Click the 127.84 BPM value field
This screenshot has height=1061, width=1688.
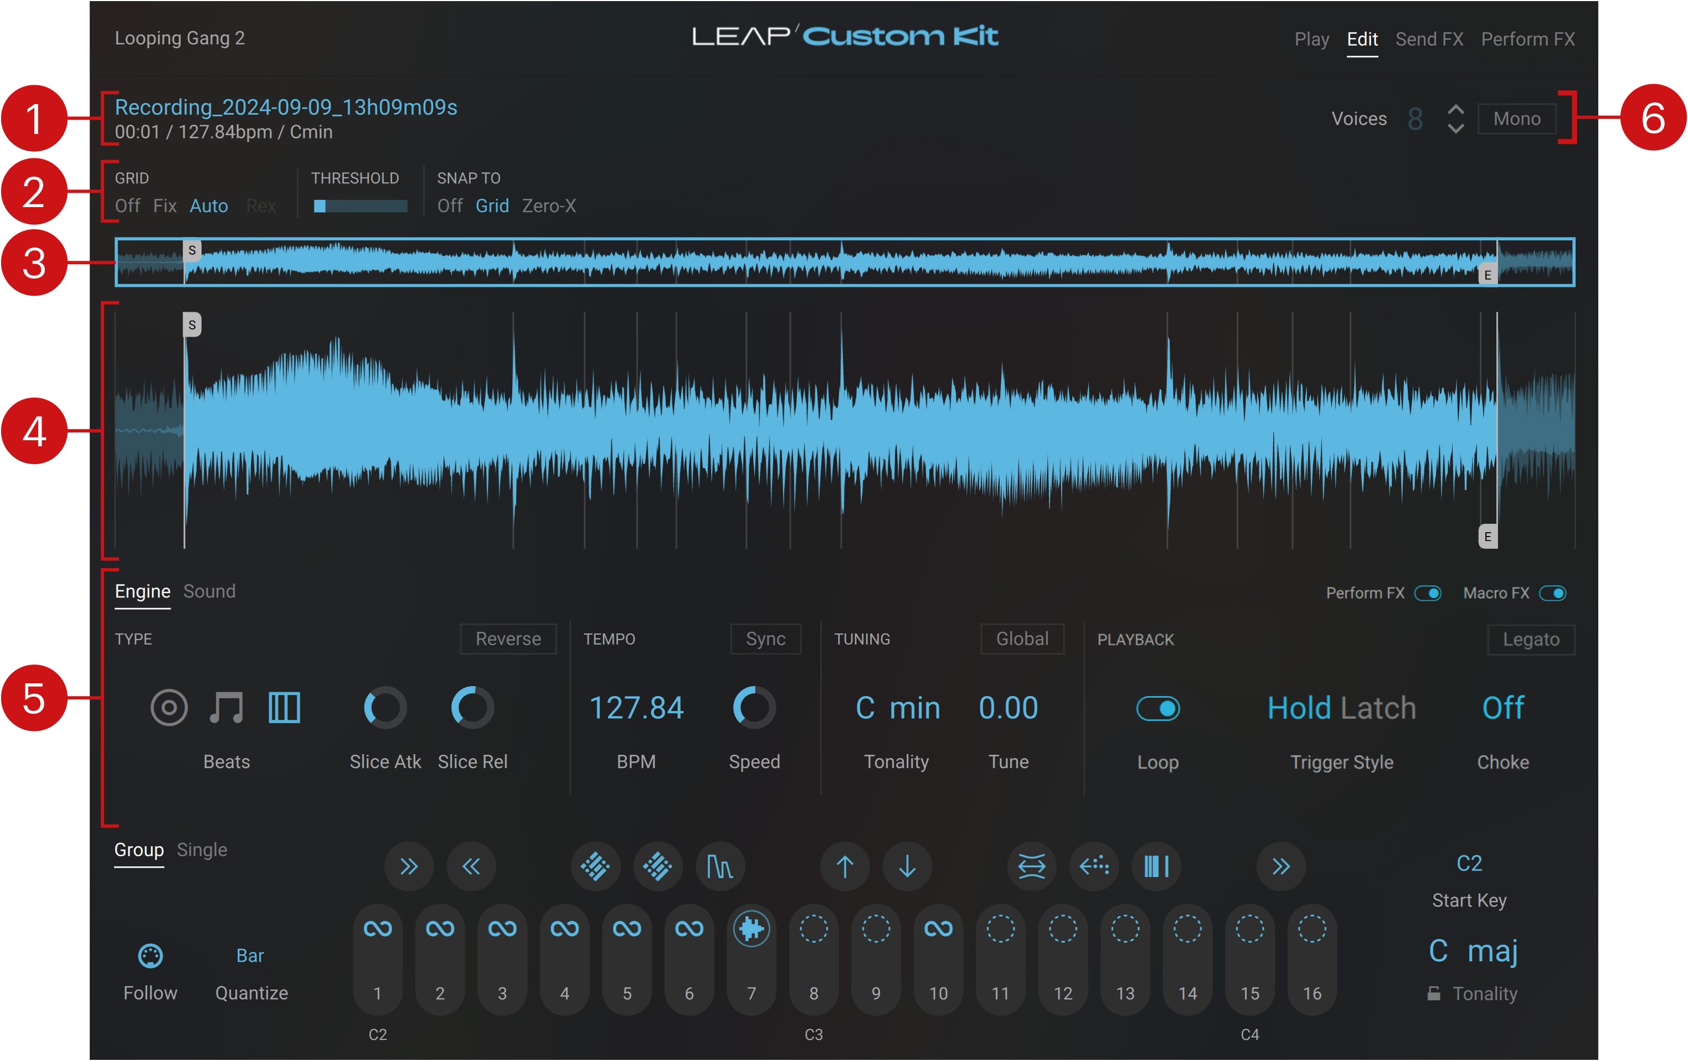[636, 708]
